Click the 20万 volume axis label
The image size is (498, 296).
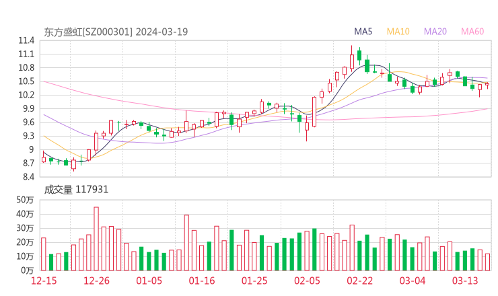coord(25,242)
